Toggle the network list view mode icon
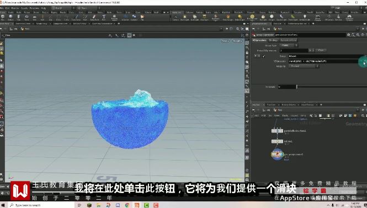 321,115
